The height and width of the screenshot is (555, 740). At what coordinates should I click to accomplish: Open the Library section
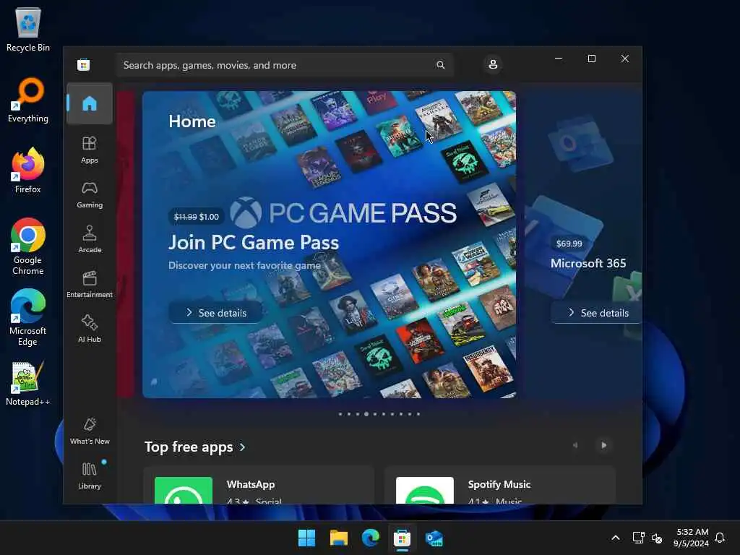pyautogui.click(x=90, y=476)
